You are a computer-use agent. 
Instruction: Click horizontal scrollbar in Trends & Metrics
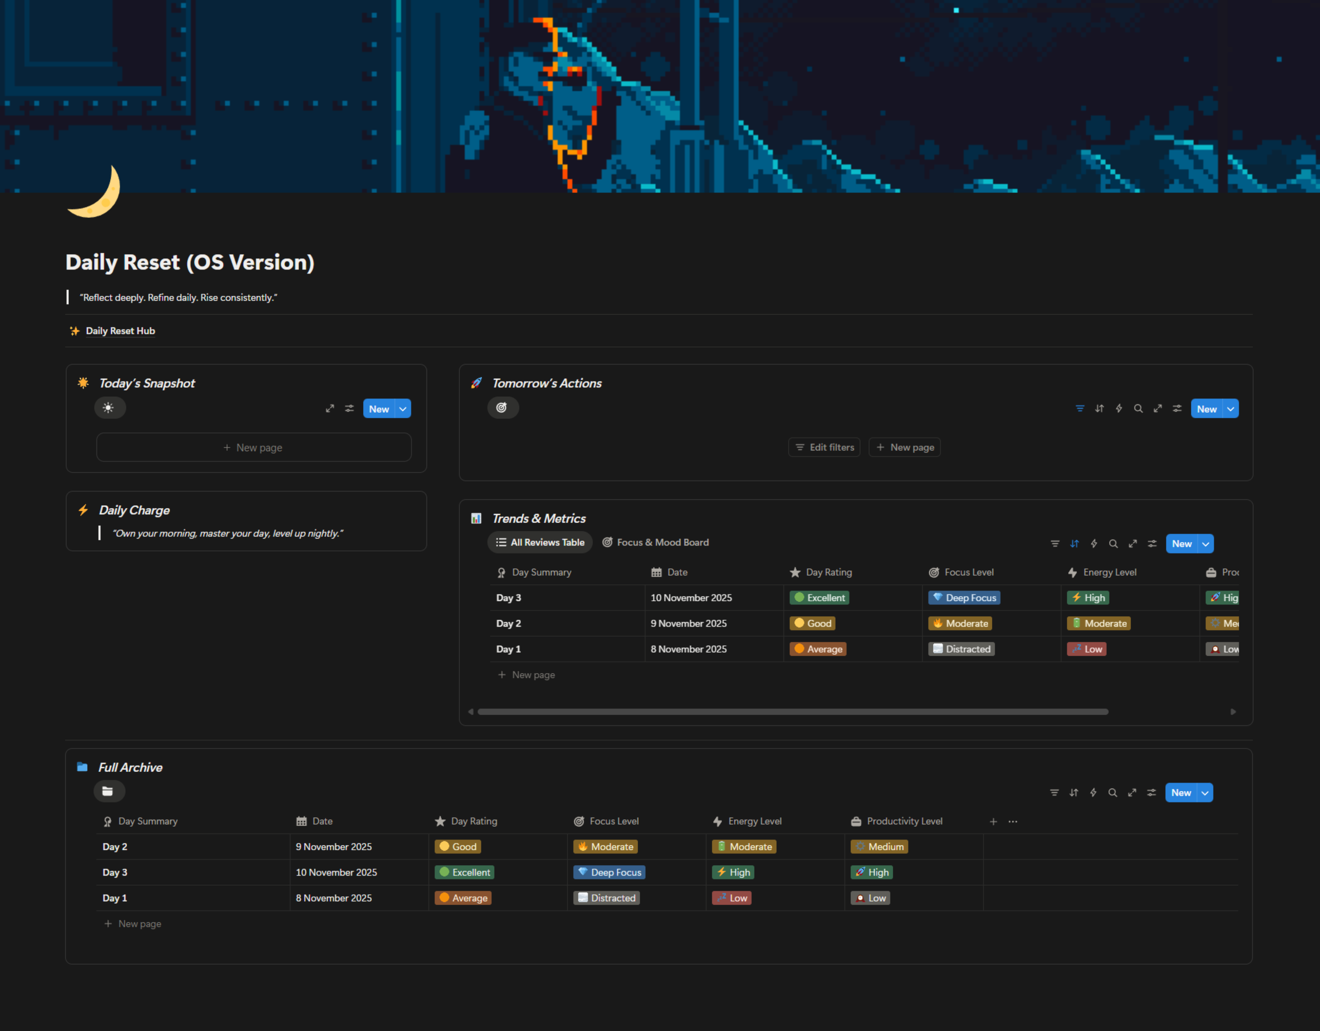pyautogui.click(x=792, y=712)
